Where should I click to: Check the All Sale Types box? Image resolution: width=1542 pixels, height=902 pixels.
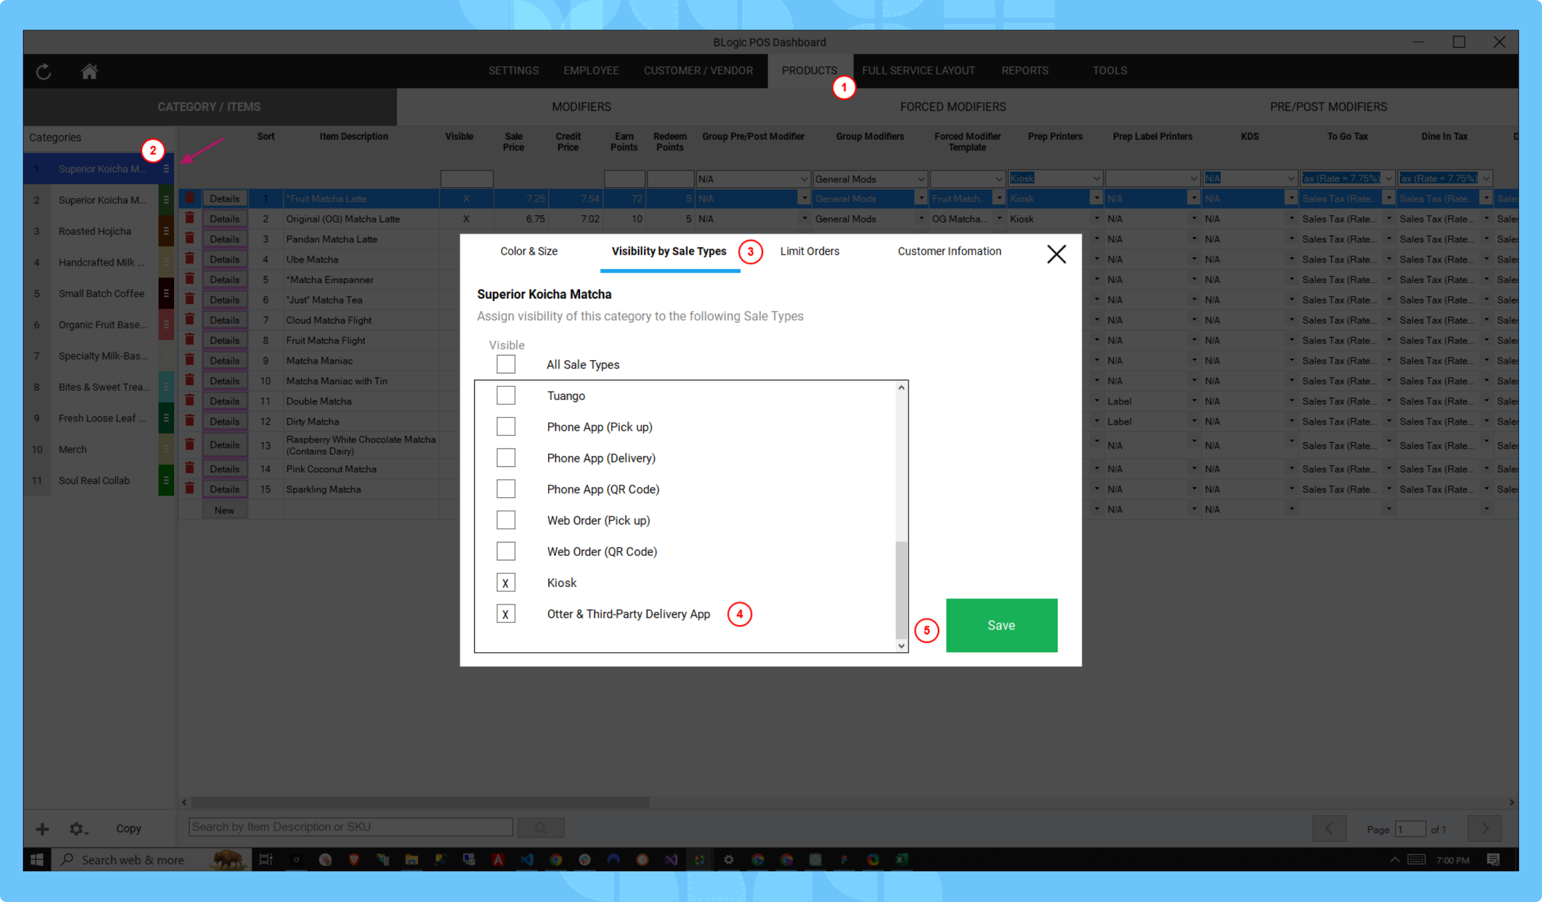505,364
